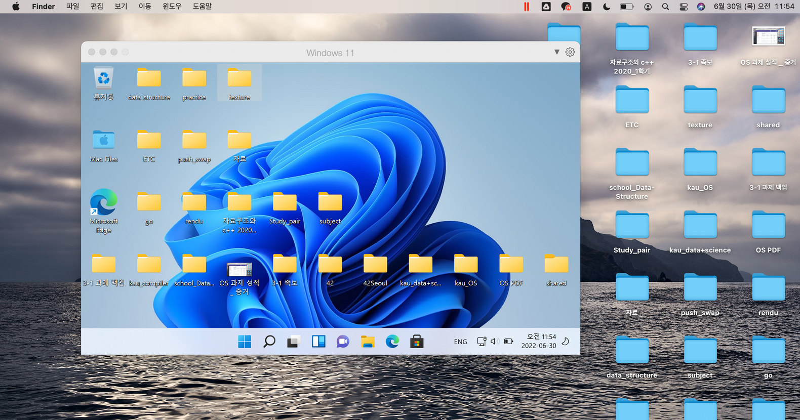Open Windows Start menu in taskbar
Viewport: 800px width, 420px height.
tap(245, 342)
